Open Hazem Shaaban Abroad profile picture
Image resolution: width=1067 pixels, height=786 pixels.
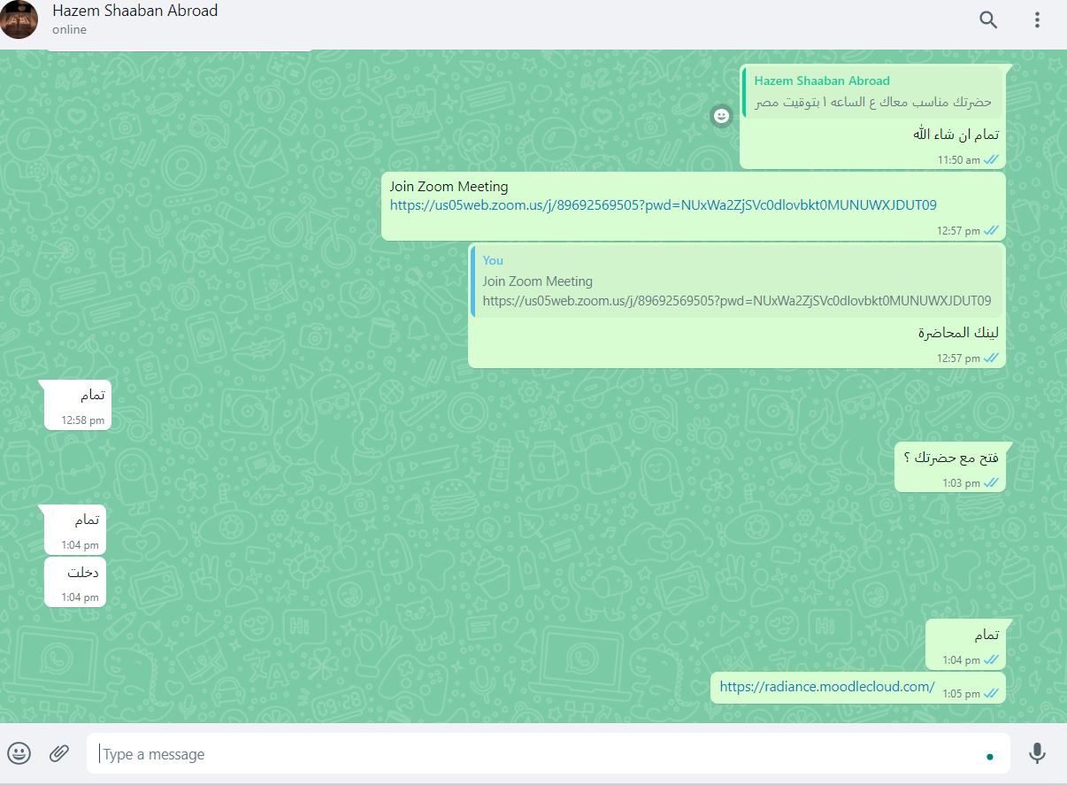19,19
